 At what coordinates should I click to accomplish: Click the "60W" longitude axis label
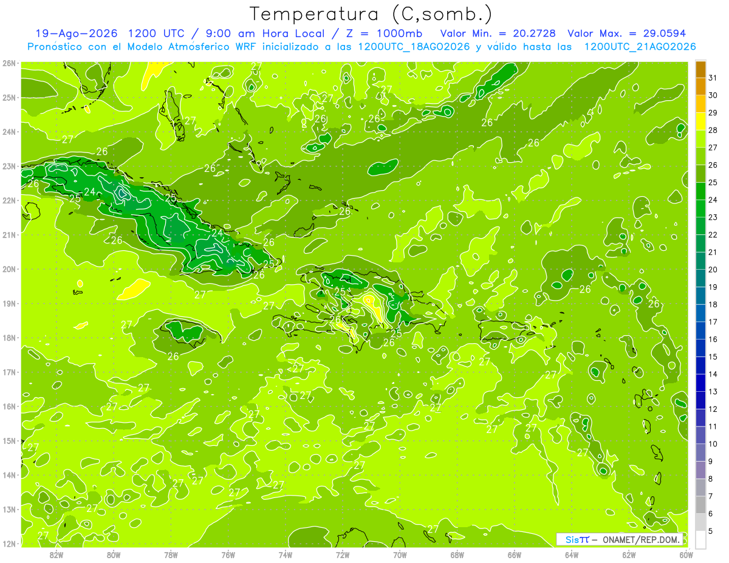686,554
